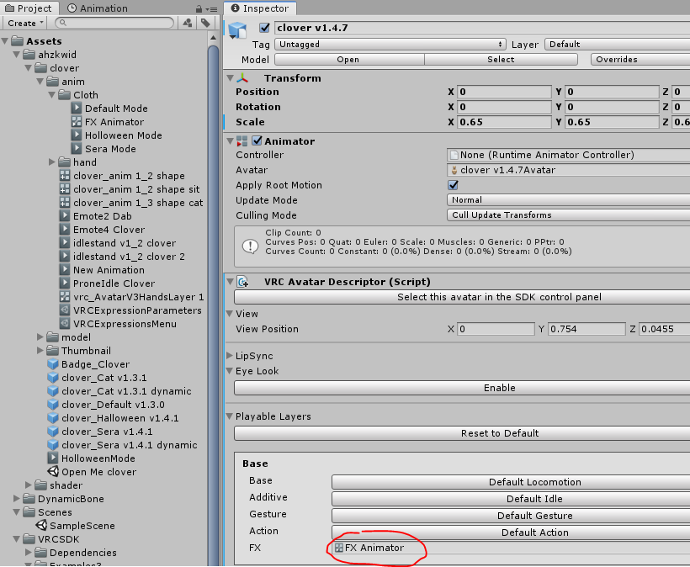Select the FX Animator controller asset icon
The image size is (690, 567).
pyautogui.click(x=77, y=122)
